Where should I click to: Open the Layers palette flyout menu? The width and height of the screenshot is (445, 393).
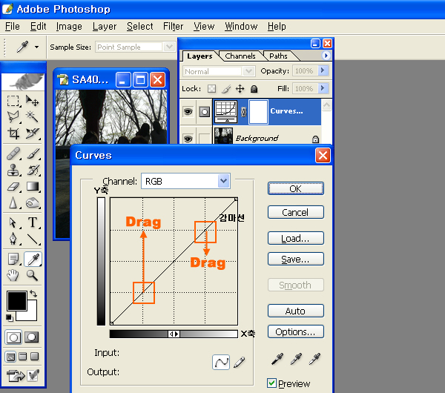click(326, 56)
